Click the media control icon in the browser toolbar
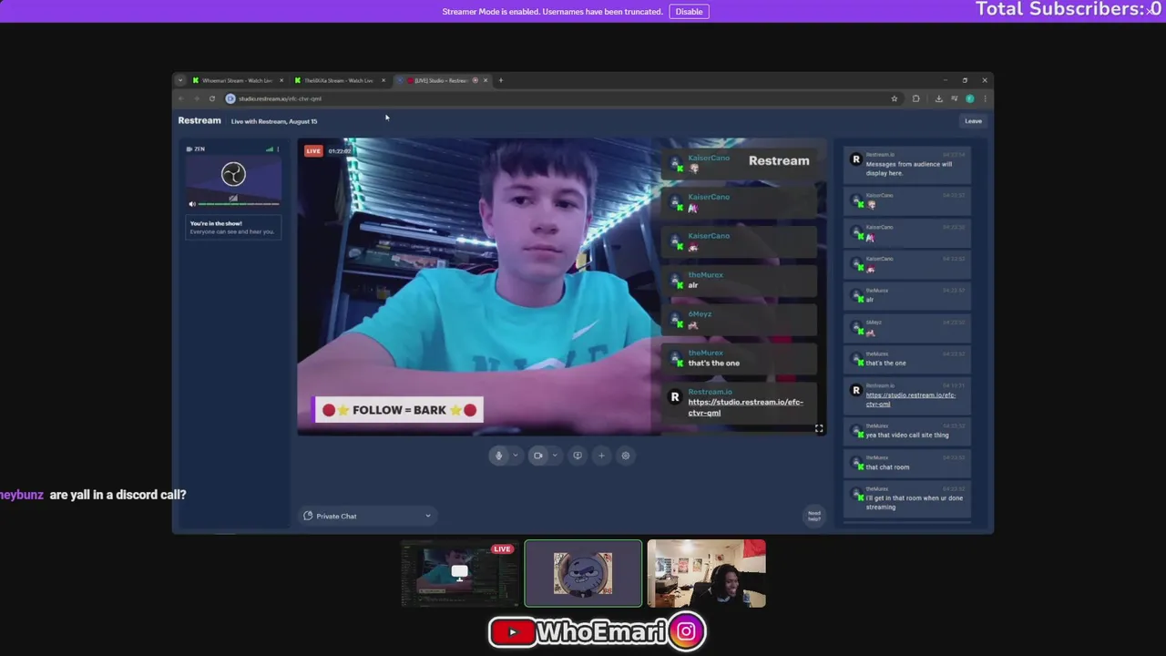1166x656 pixels. click(955, 98)
